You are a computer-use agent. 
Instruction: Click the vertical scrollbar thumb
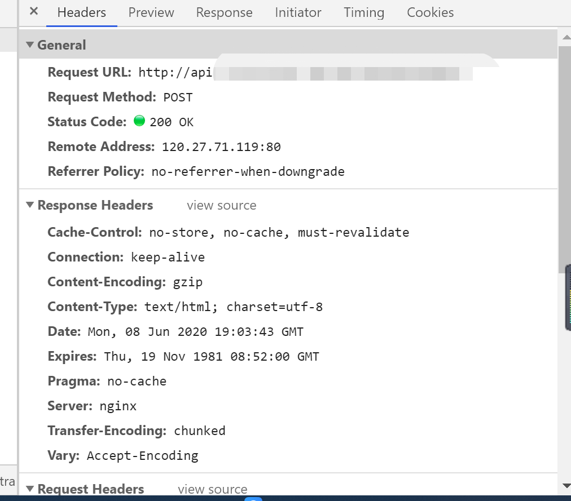[565, 159]
